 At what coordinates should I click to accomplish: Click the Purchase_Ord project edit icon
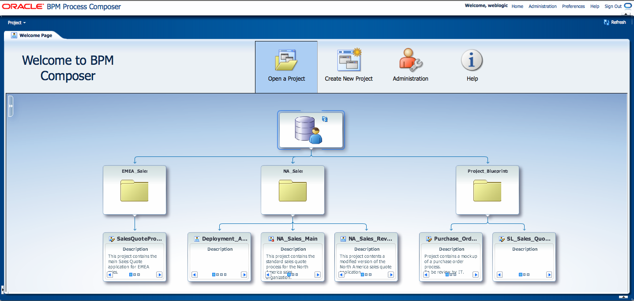pyautogui.click(x=429, y=239)
